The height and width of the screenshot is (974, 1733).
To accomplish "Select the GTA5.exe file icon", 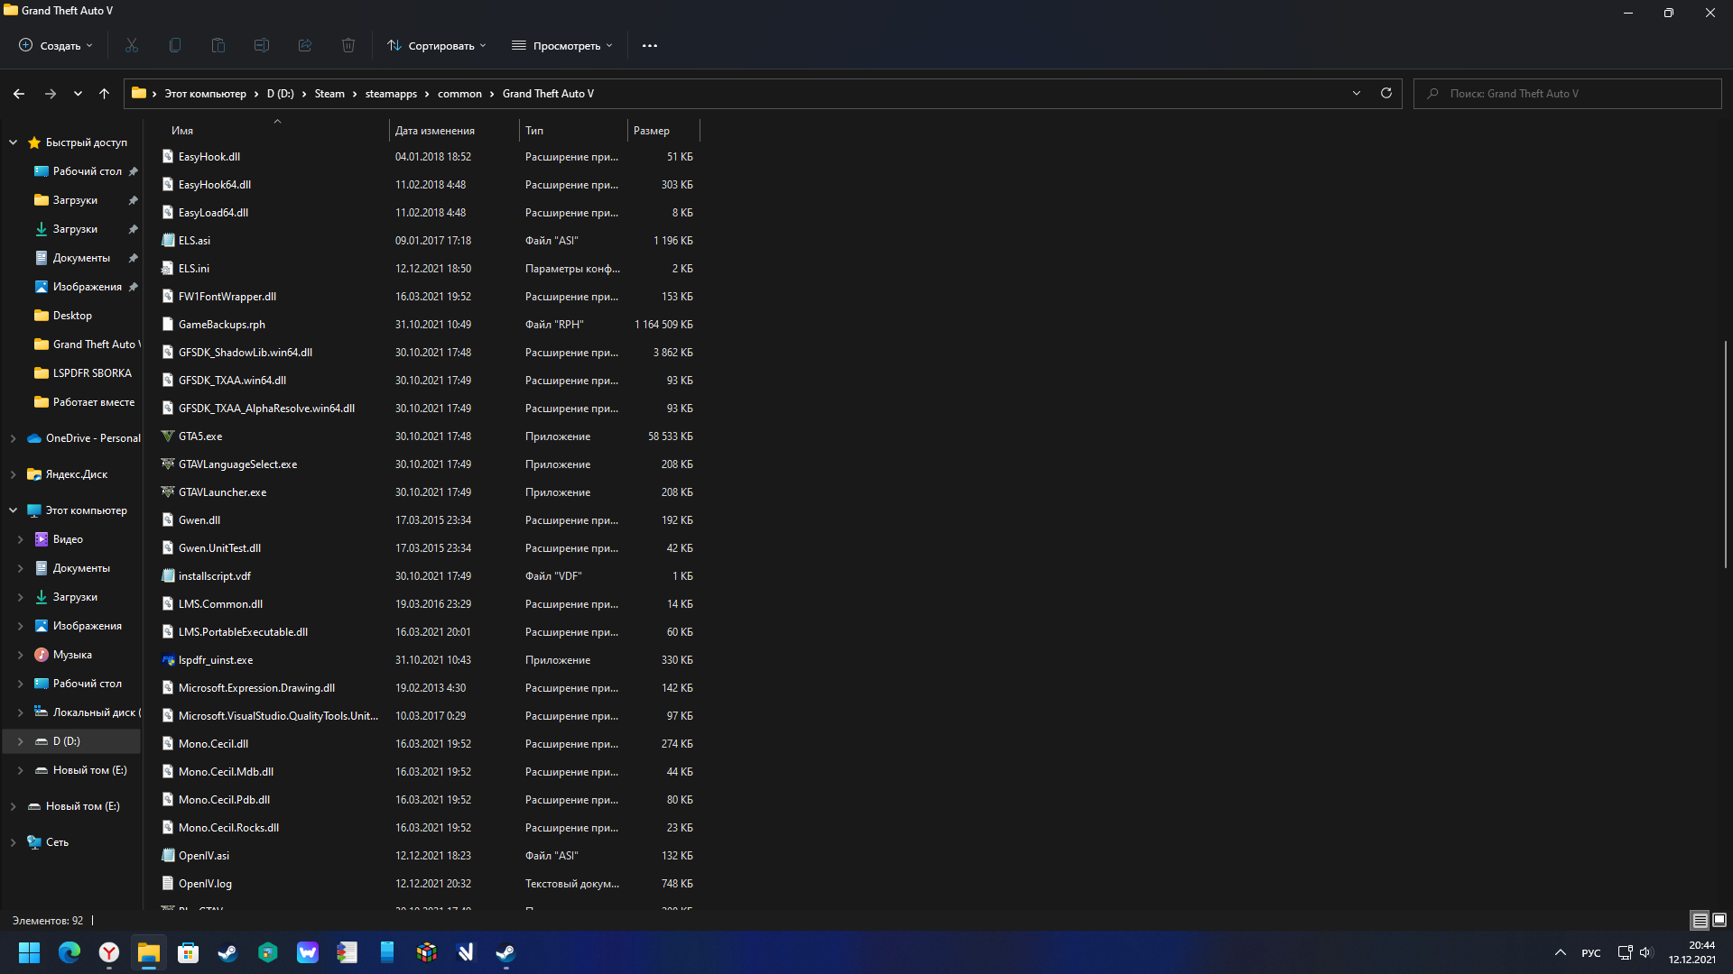I will coord(168,436).
